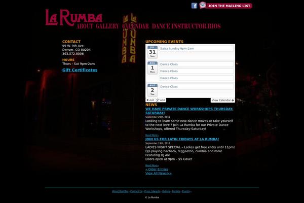Click the date September 20th, 2012

click(x=158, y=117)
